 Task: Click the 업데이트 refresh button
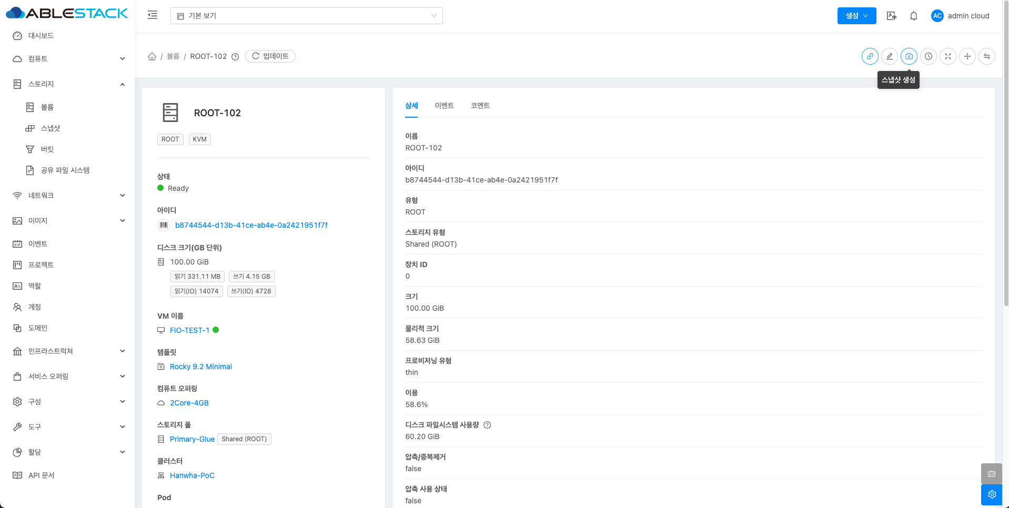tap(270, 56)
